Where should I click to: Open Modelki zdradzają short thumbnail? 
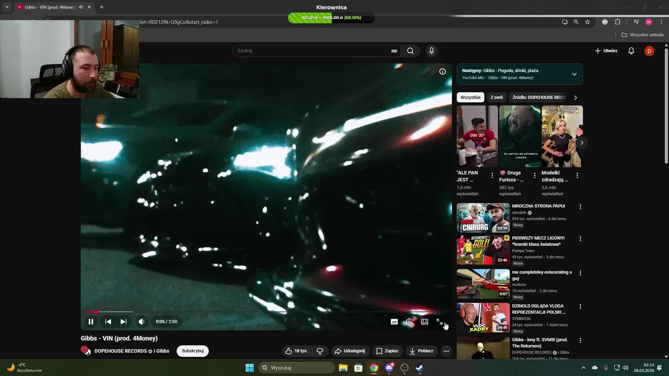(x=562, y=136)
